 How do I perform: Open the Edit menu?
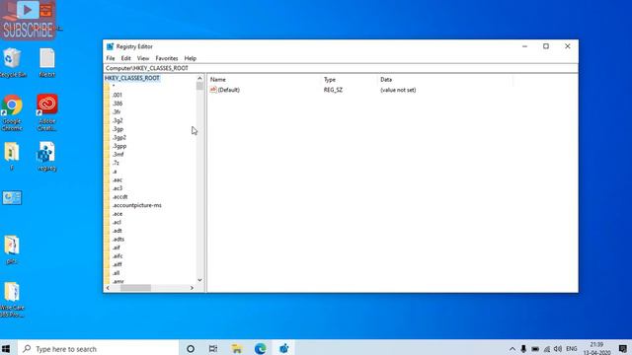pyautogui.click(x=125, y=58)
